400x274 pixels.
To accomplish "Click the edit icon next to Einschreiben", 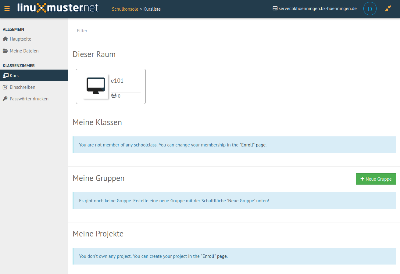I will tap(5, 87).
